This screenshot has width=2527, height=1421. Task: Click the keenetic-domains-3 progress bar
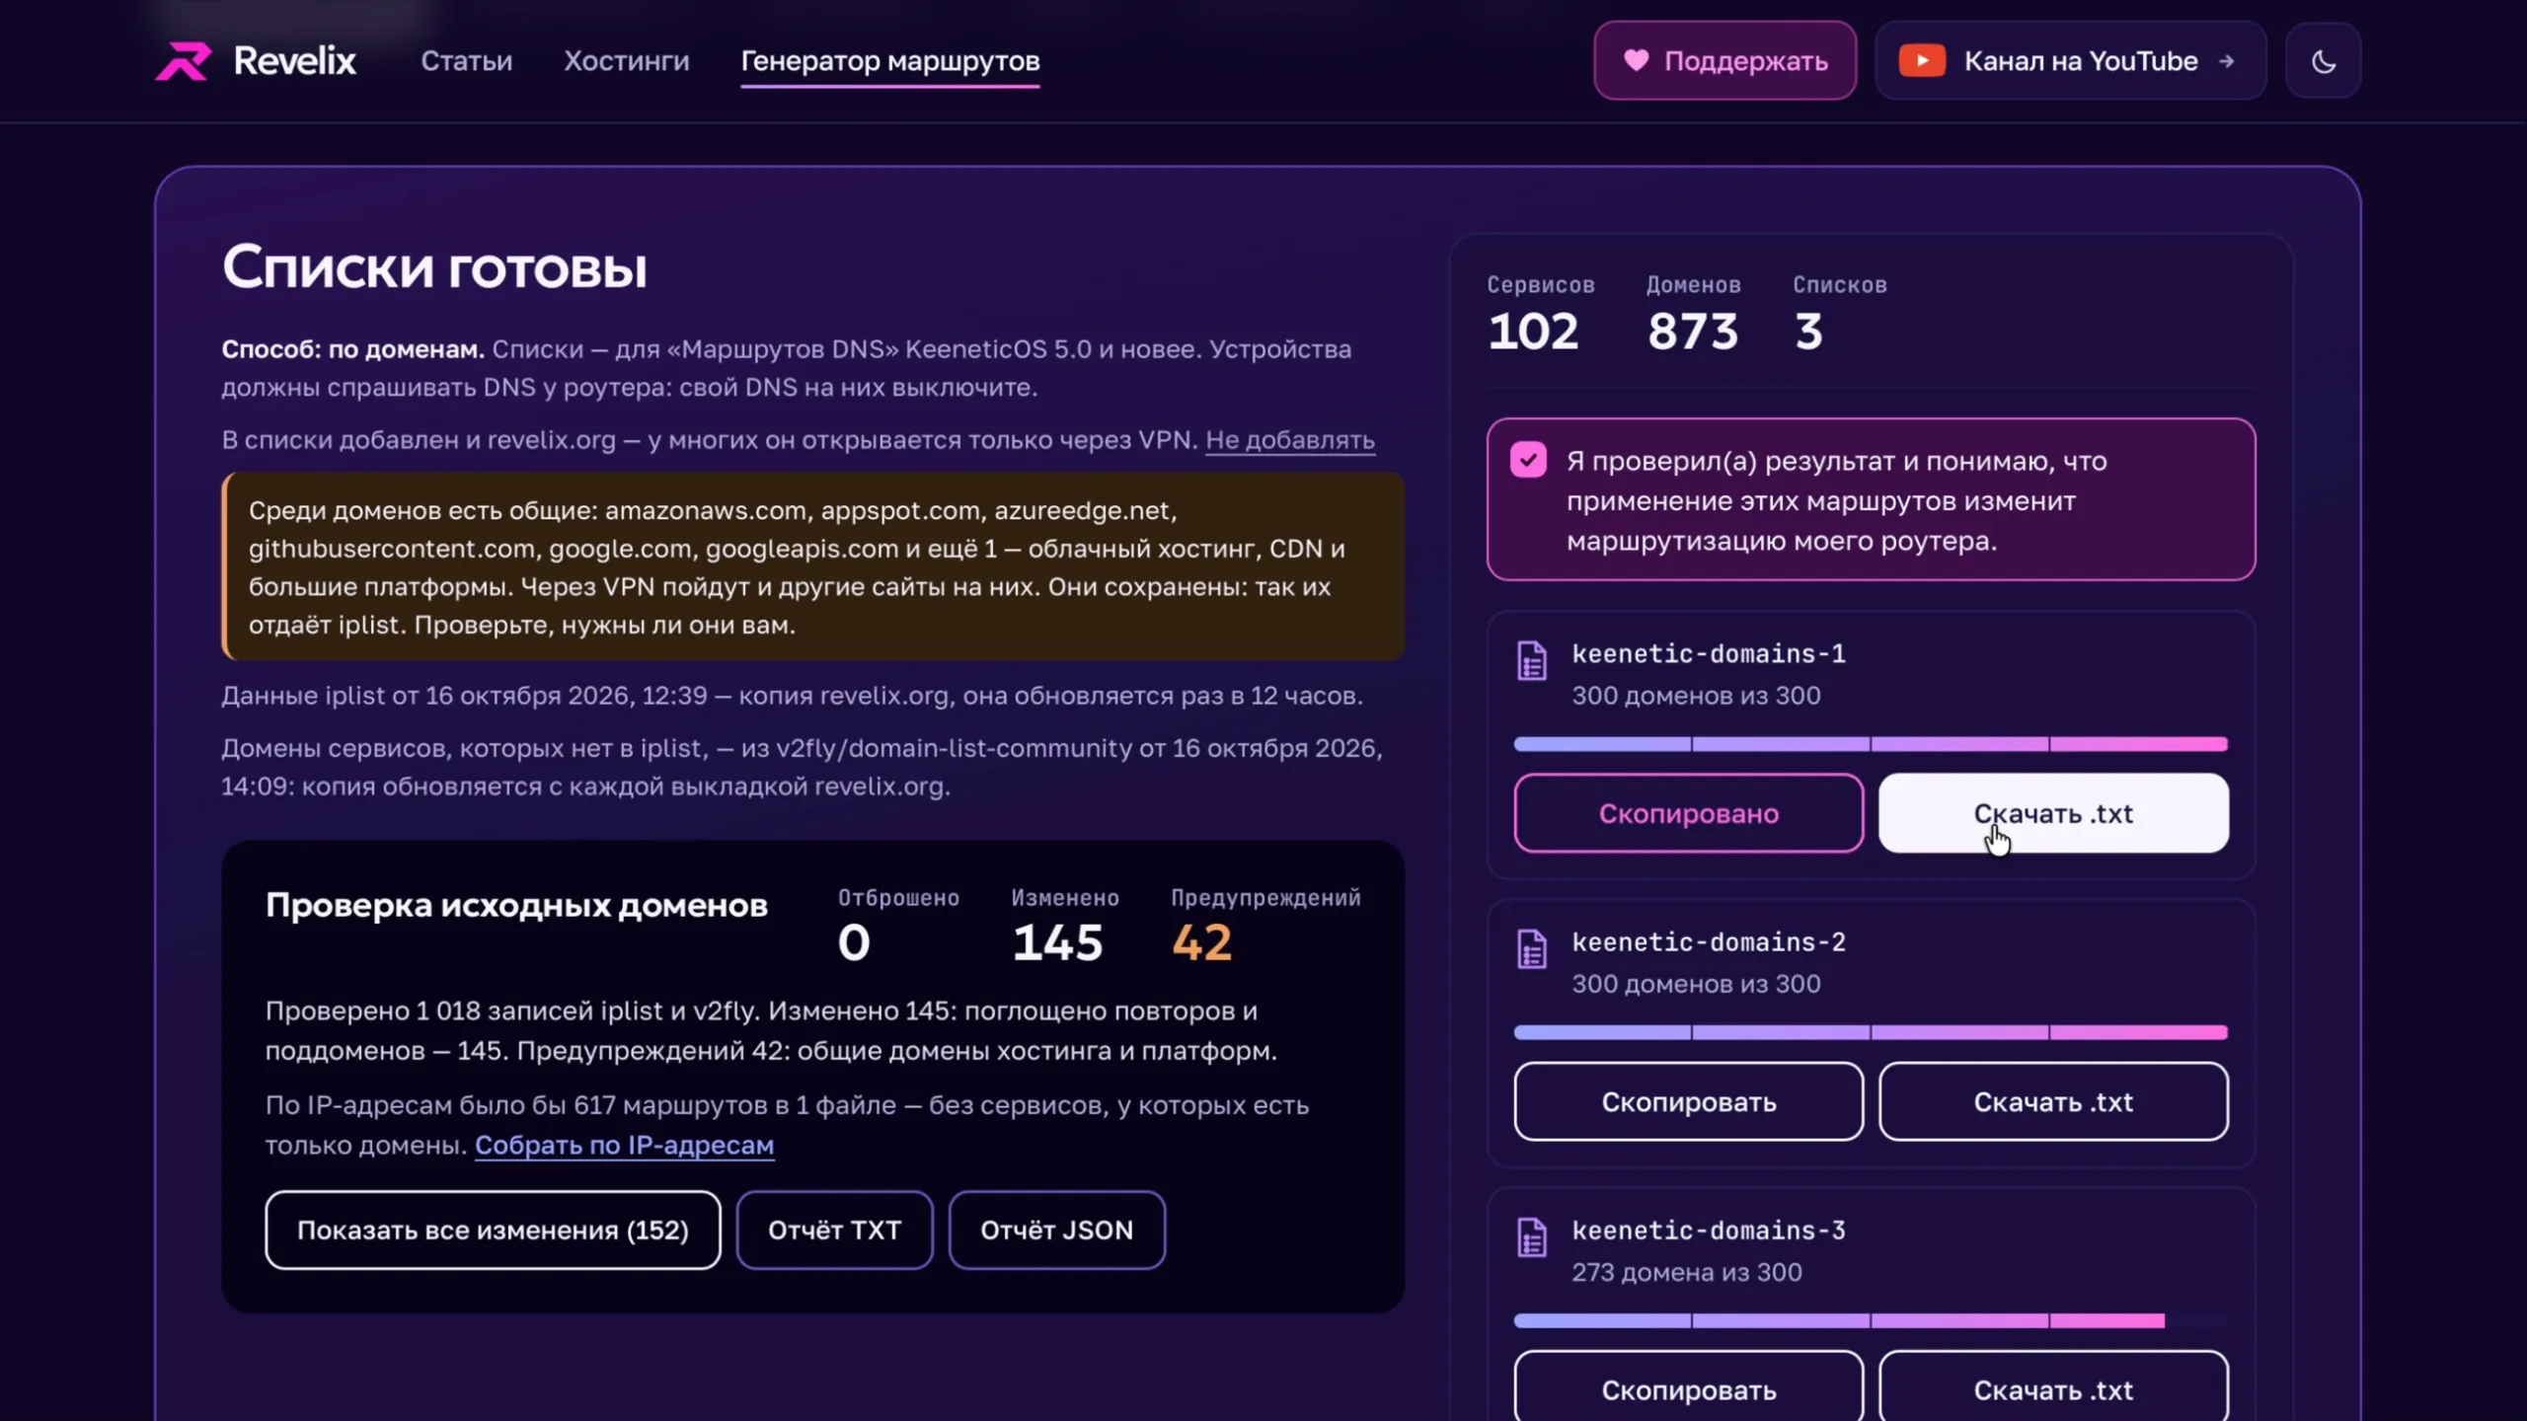click(x=1871, y=1320)
